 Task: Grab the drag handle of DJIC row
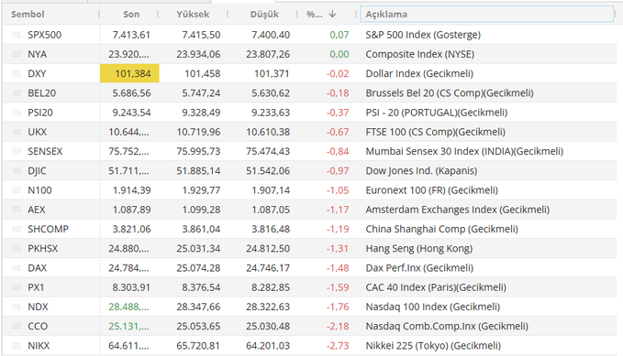pos(17,171)
